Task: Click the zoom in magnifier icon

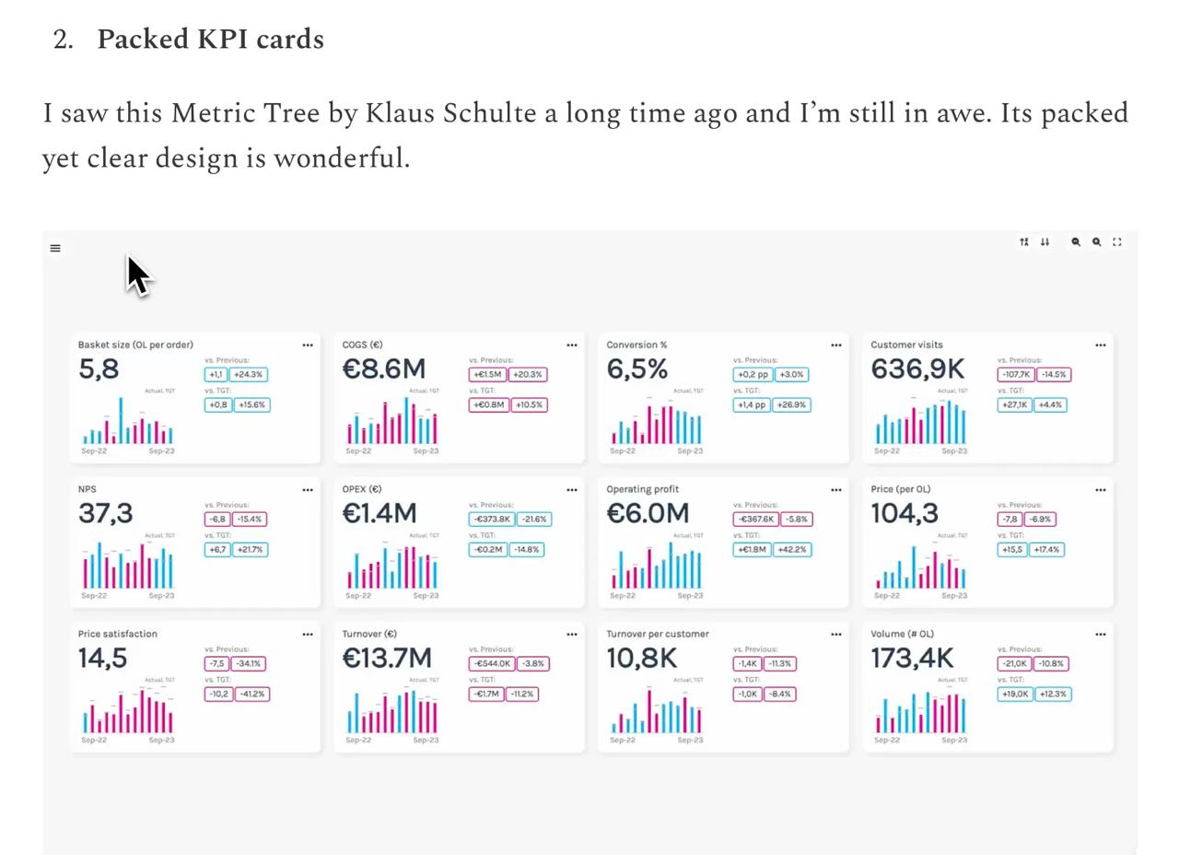Action: (x=1096, y=242)
